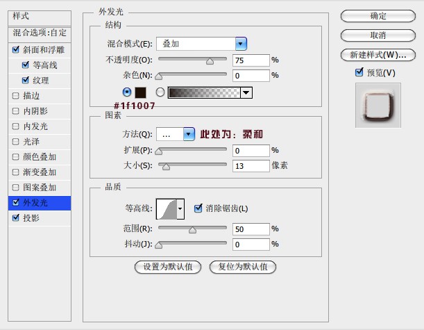The width and height of the screenshot is (424, 330).
Task: Toggle the 投影 style checkbox
Action: 16,217
